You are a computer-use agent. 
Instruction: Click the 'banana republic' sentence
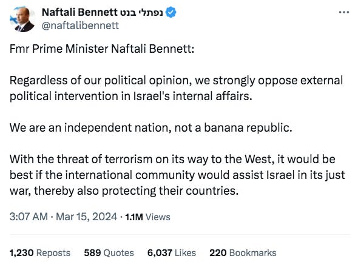click(151, 127)
